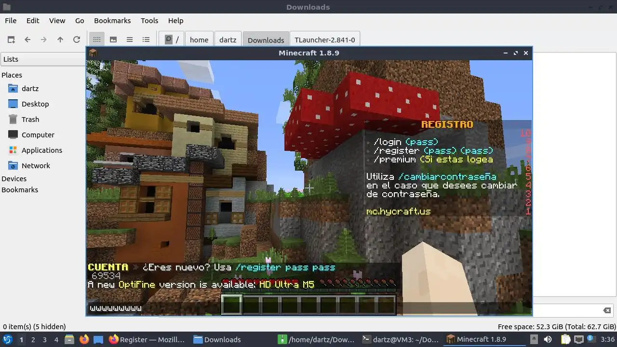Viewport: 617px width, 347px height.
Task: Select Downloads path bar button
Action: (266, 40)
